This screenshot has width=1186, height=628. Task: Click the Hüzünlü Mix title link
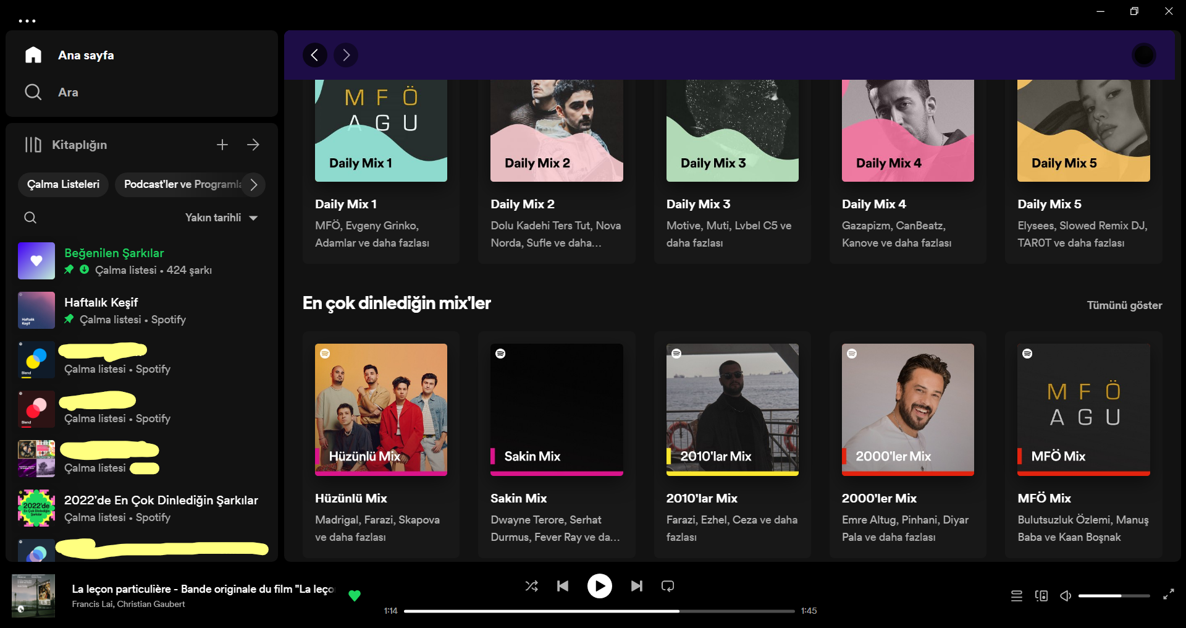pos(351,498)
